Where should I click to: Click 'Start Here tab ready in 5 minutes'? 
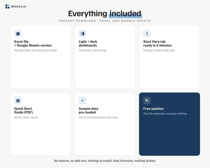(x=158, y=43)
